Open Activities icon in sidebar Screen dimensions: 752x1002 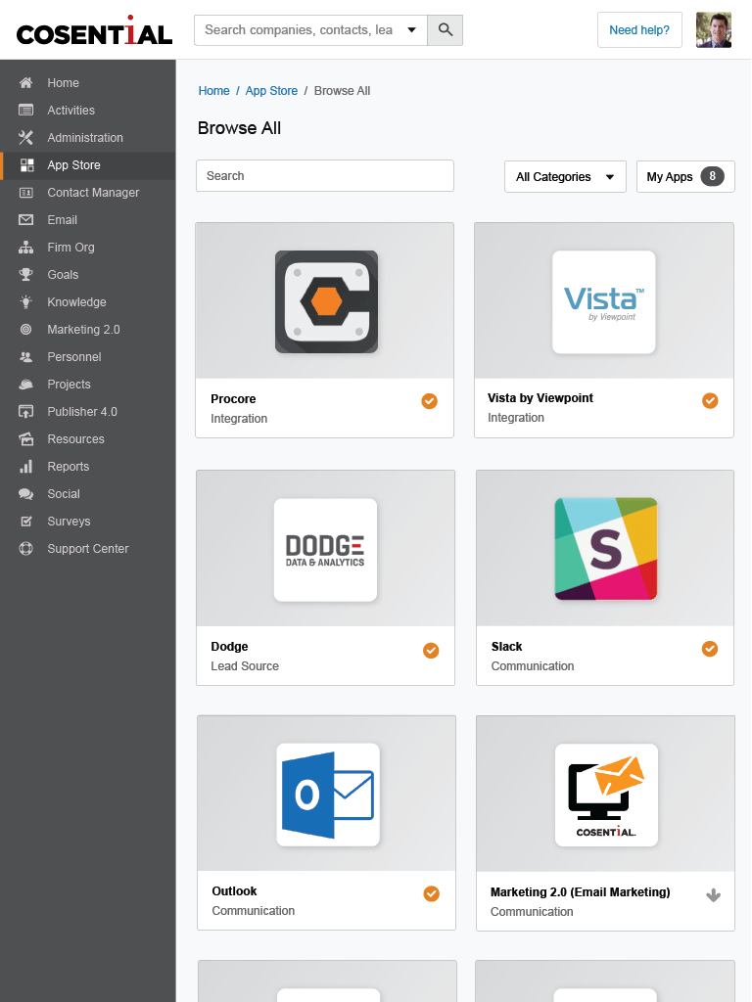[25, 111]
